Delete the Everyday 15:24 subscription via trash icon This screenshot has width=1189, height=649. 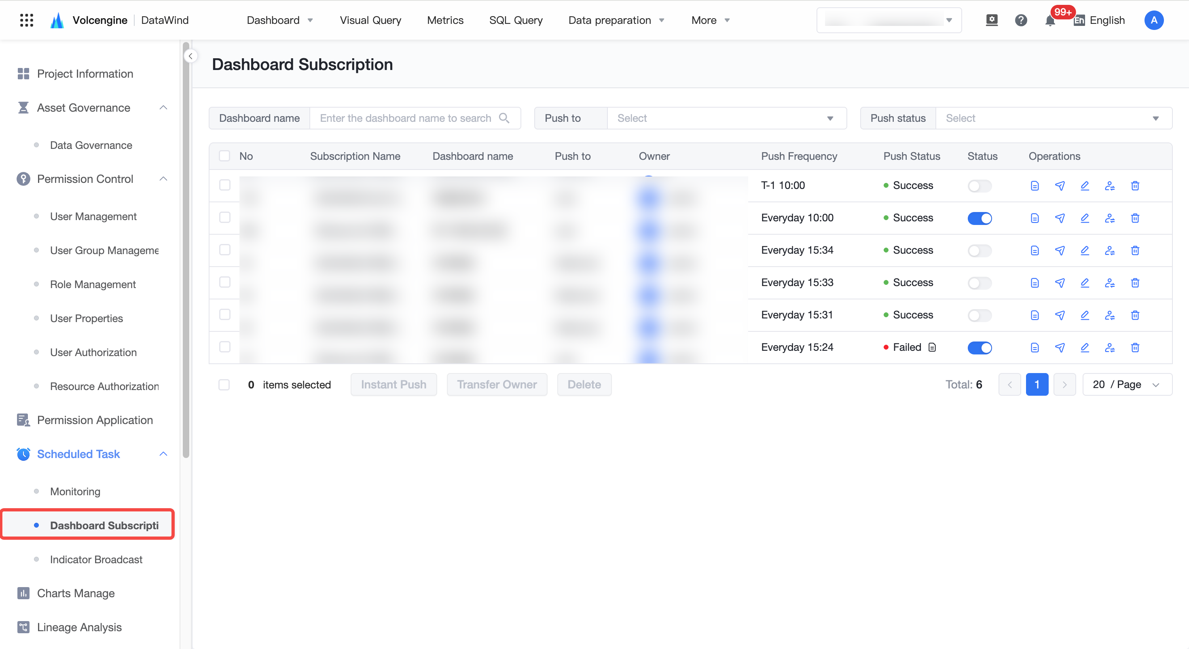(x=1135, y=348)
